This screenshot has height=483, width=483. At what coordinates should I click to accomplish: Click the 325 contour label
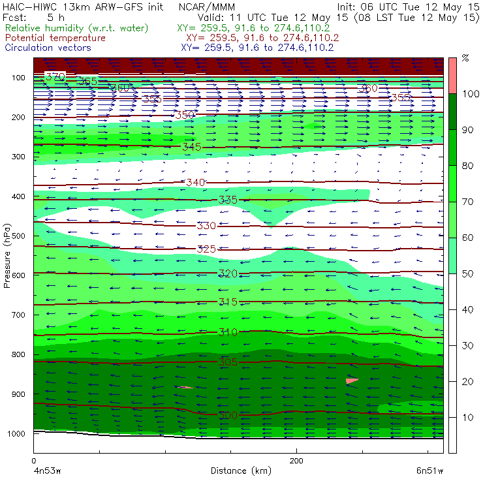pyautogui.click(x=206, y=249)
